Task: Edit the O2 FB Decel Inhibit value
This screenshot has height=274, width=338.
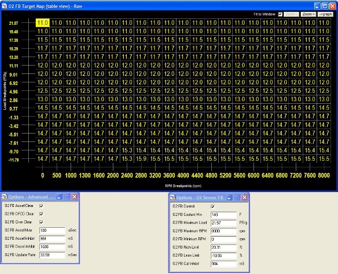Action: coord(52,247)
